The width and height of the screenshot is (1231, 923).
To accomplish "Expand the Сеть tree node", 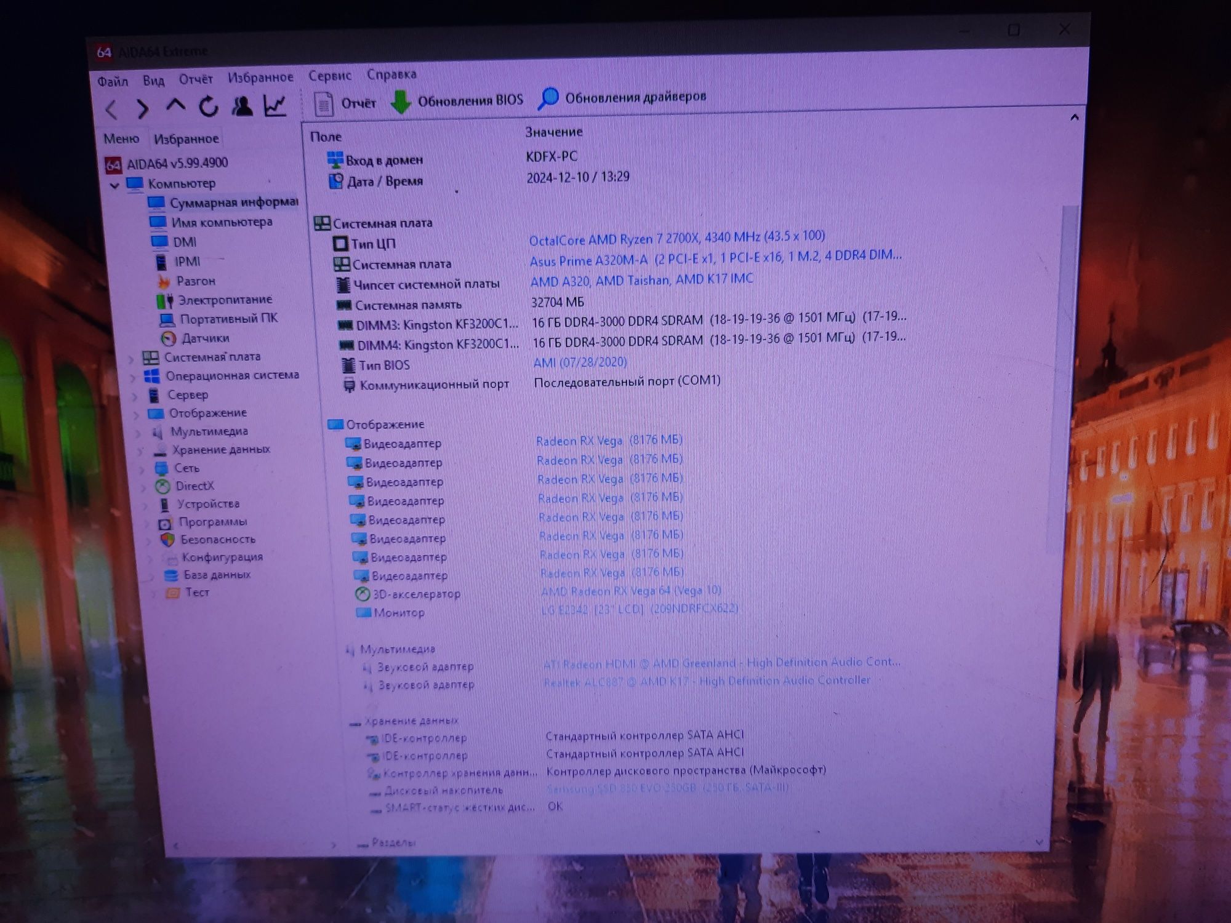I will pos(143,469).
